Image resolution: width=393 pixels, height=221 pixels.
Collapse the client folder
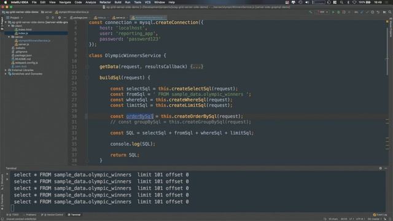pos(9,26)
